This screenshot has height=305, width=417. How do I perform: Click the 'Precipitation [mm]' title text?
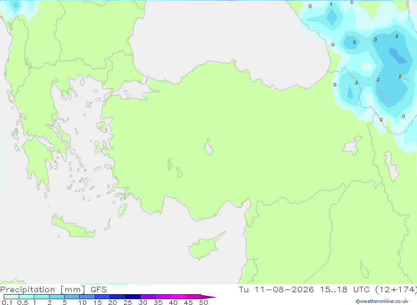pos(43,290)
